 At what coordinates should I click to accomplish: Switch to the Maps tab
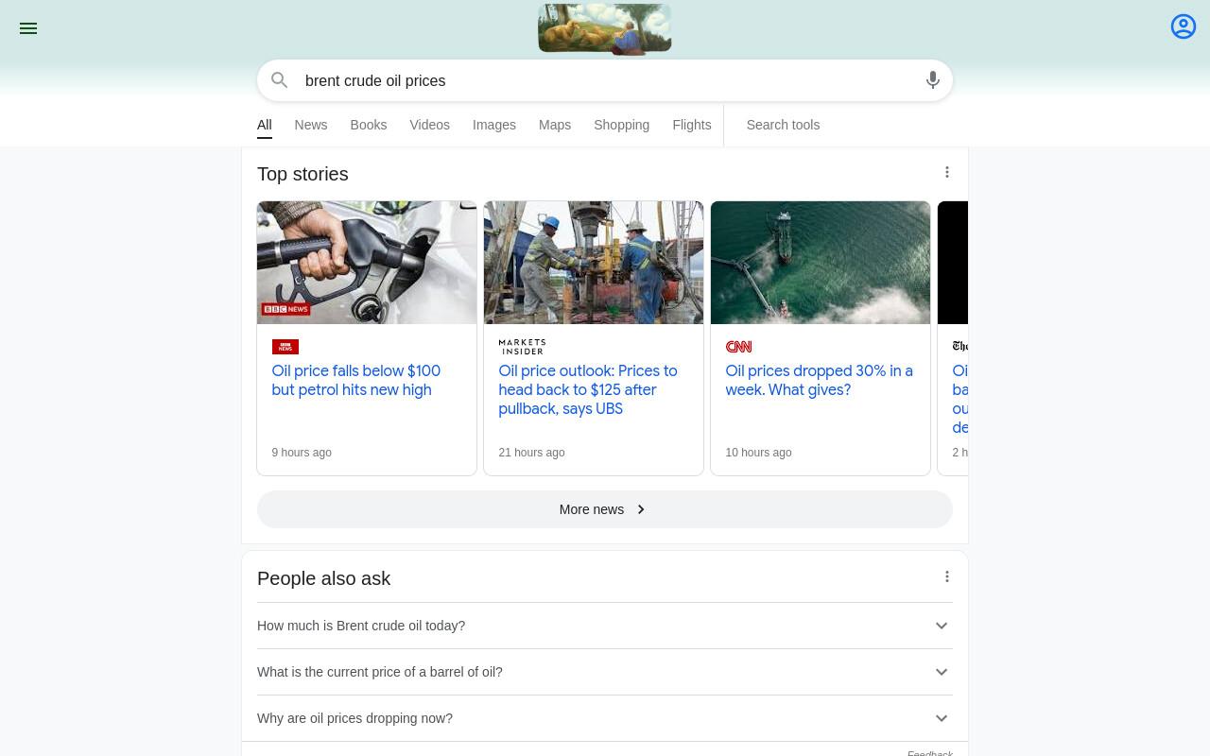[x=555, y=125]
